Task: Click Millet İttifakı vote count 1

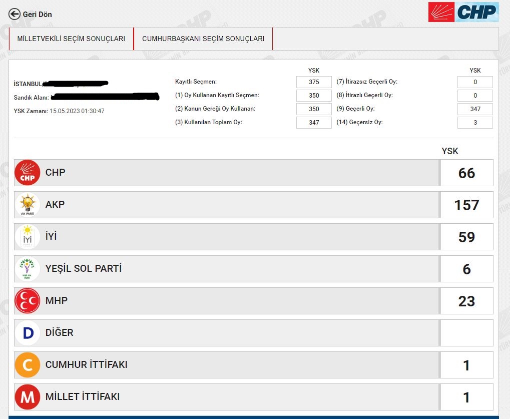Action: point(467,397)
